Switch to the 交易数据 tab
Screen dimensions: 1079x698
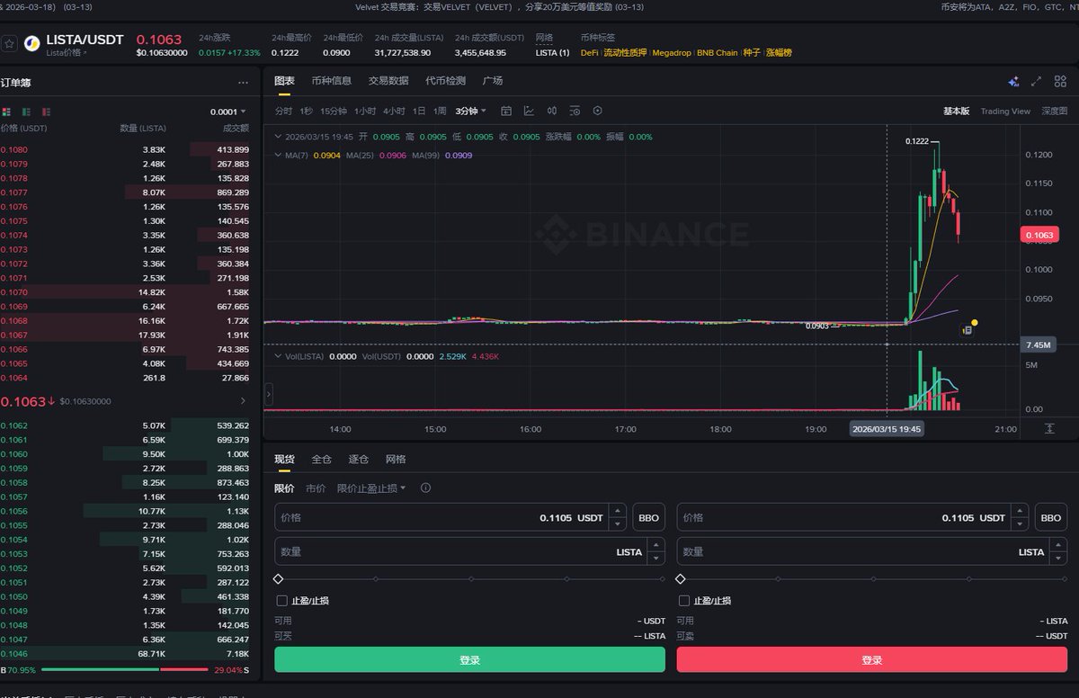point(388,80)
